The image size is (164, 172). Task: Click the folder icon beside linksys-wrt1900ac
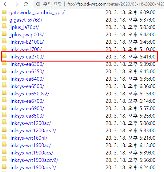click(4, 144)
